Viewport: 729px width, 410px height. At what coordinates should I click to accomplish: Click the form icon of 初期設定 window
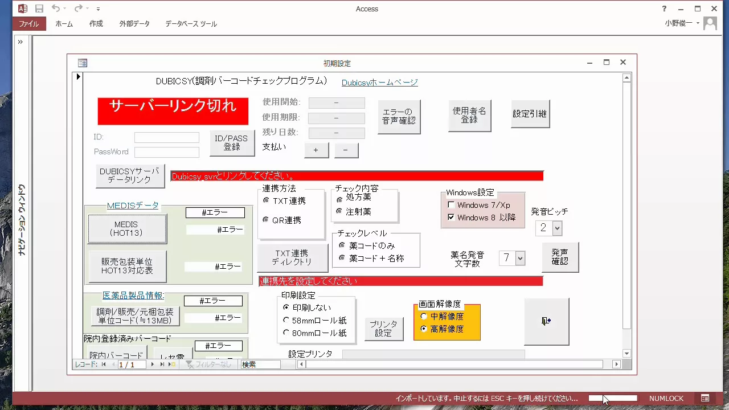click(83, 63)
